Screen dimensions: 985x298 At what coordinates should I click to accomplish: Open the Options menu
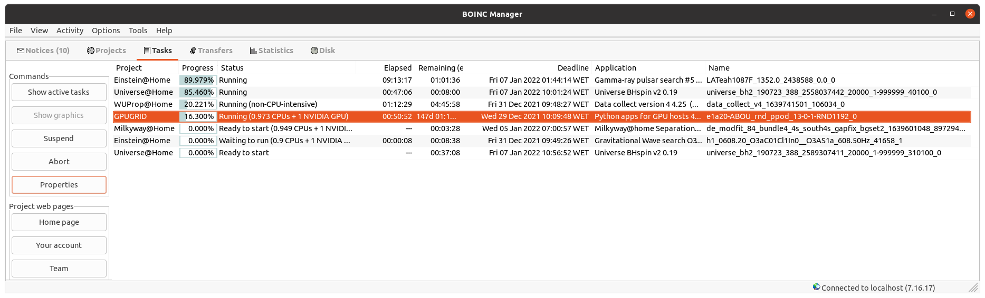pos(106,31)
